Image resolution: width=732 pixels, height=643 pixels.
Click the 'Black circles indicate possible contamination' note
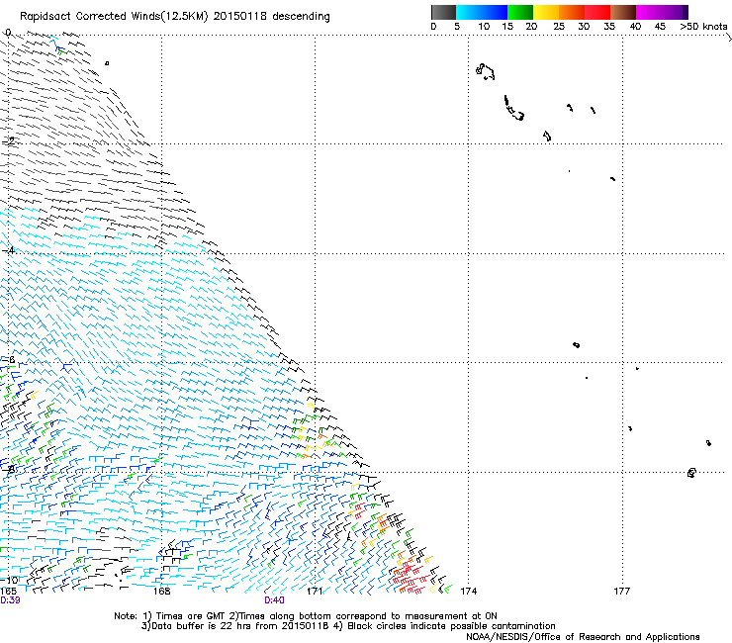[451, 626]
